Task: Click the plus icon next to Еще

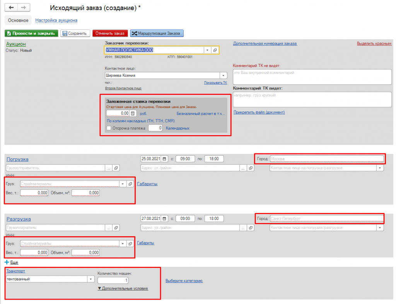Action: tap(7, 262)
